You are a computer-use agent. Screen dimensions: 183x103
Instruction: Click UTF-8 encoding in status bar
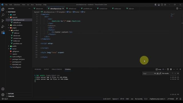coord(122,99)
